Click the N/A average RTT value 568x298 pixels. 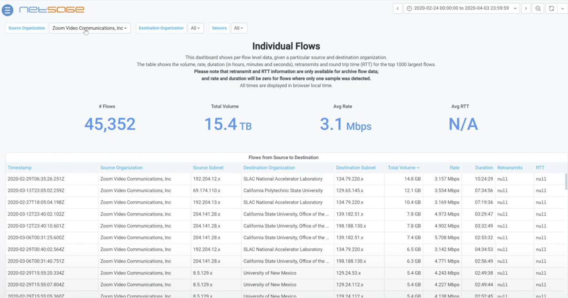(x=463, y=124)
